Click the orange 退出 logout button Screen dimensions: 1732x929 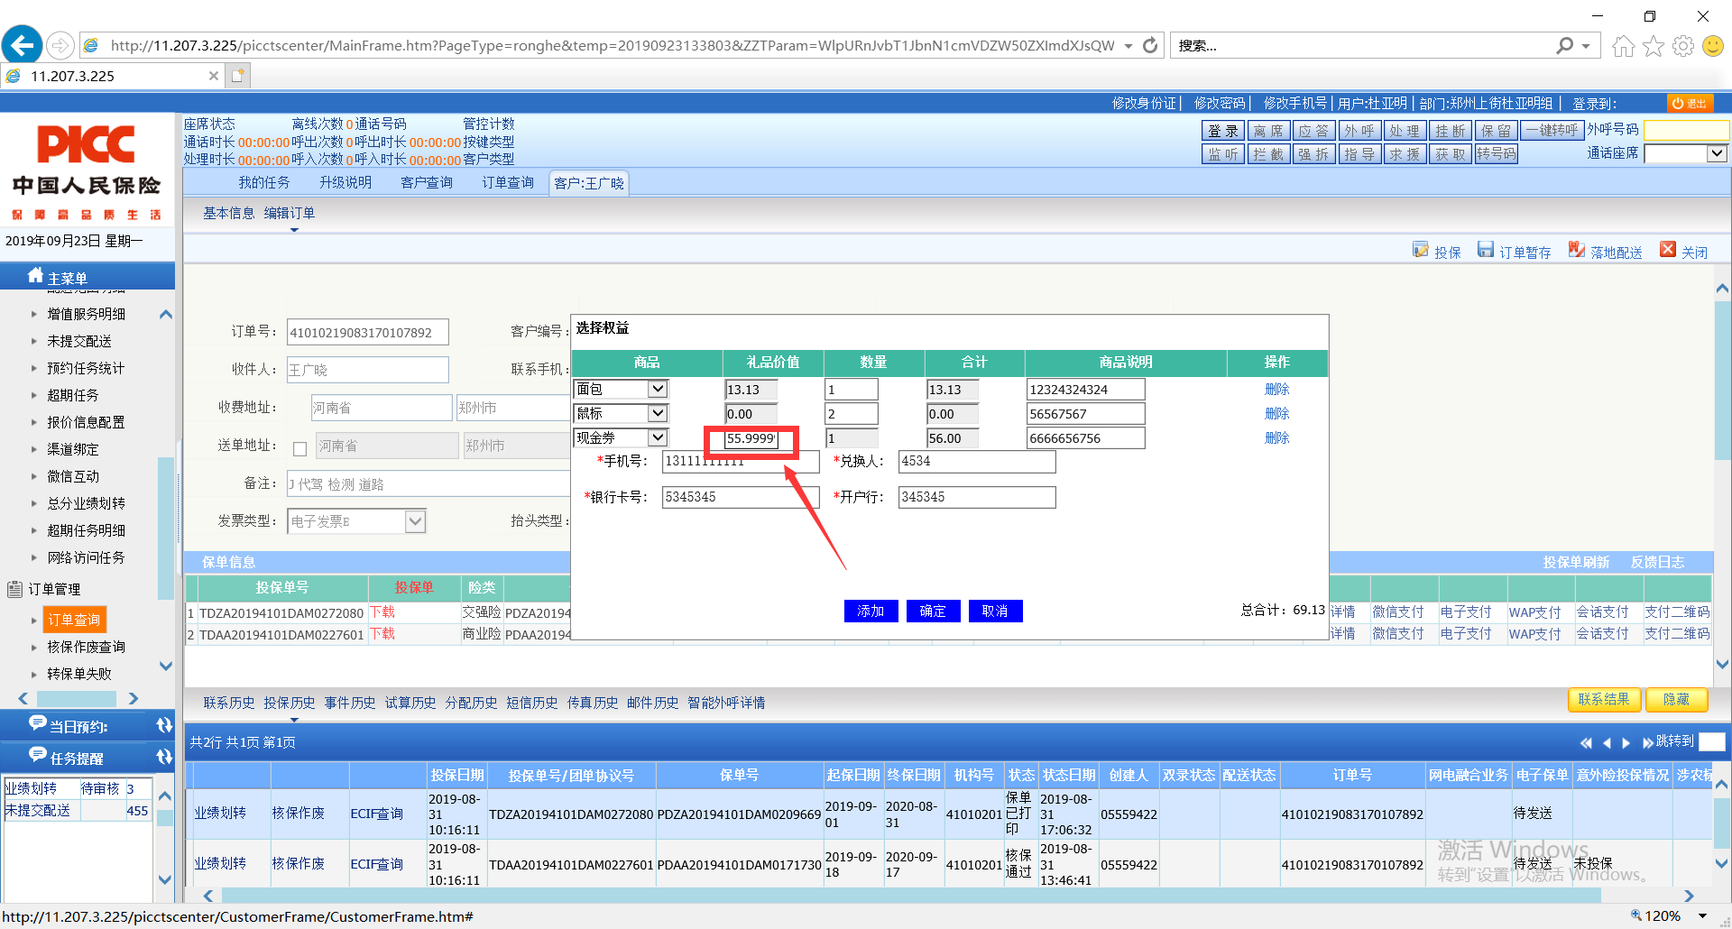pyautogui.click(x=1689, y=104)
